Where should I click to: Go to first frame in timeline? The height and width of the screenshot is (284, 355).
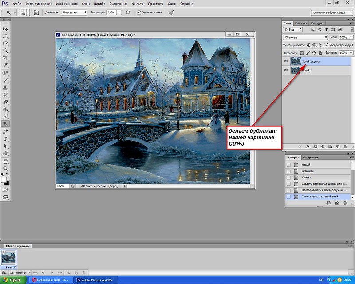pos(35,272)
